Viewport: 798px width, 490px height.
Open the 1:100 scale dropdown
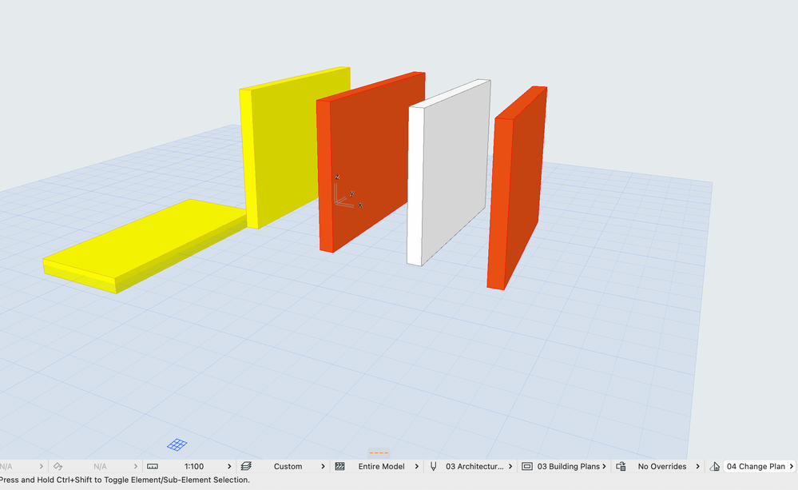pyautogui.click(x=194, y=466)
